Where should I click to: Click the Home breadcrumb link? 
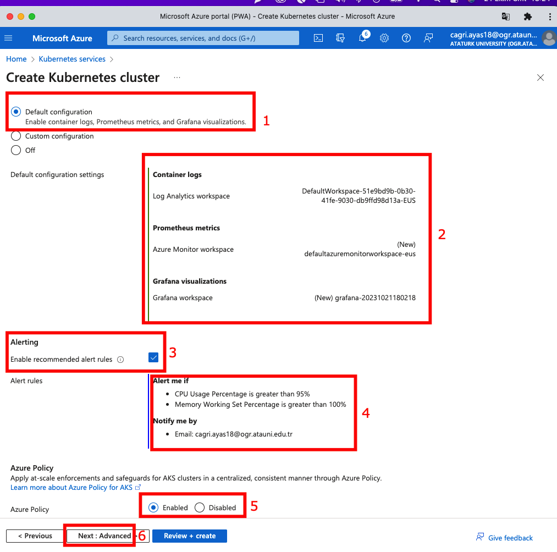16,59
